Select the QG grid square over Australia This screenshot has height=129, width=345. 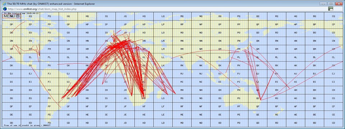(x=258, y=98)
